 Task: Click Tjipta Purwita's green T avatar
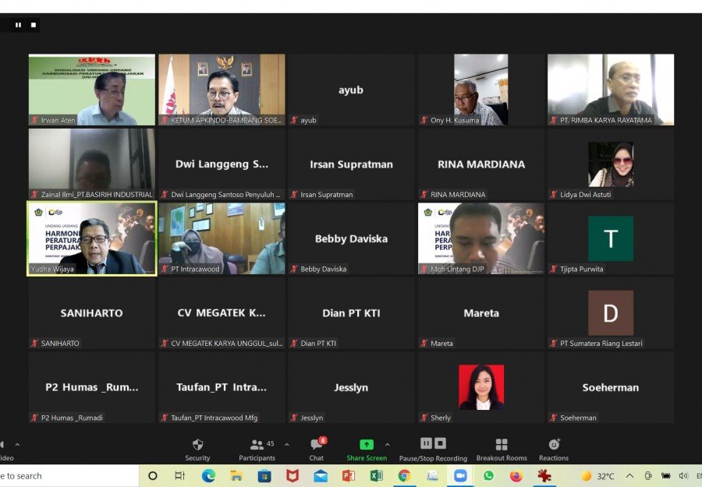(x=611, y=238)
